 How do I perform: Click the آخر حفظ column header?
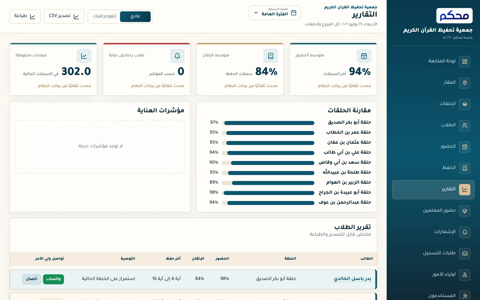[173, 259]
